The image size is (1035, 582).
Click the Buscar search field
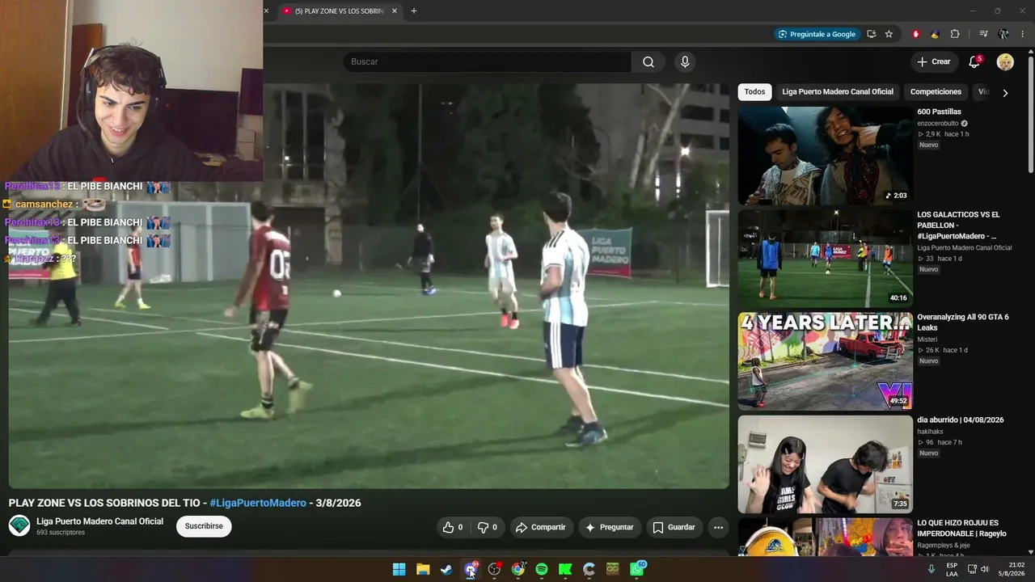coord(488,62)
